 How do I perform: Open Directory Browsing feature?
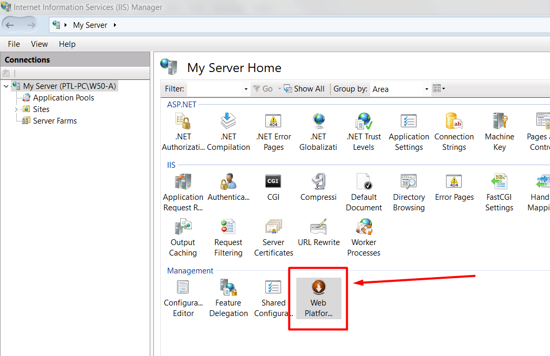pos(409,192)
